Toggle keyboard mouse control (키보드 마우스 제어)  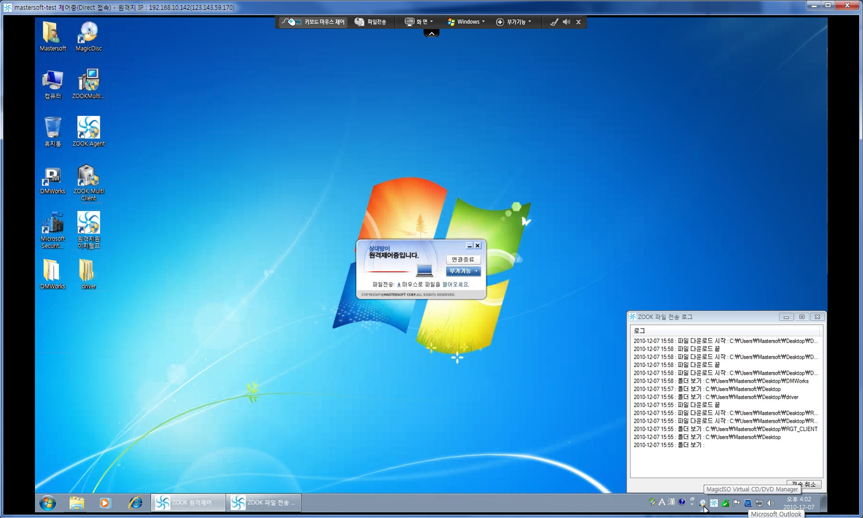click(313, 22)
